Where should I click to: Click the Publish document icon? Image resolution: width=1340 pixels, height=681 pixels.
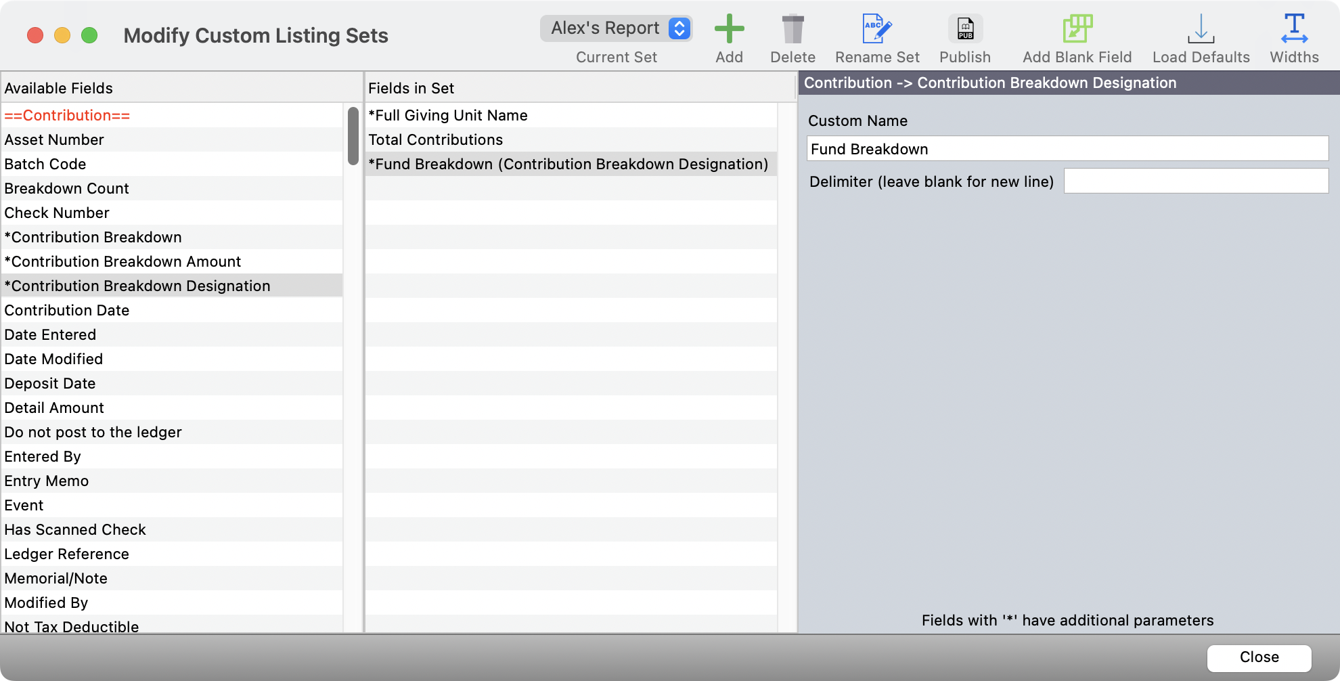pyautogui.click(x=965, y=30)
